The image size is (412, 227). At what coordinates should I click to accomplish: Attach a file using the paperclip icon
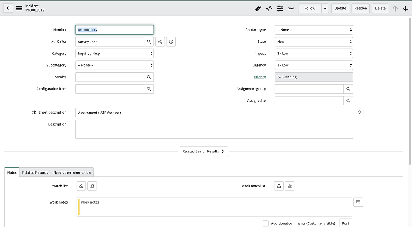pos(258,8)
